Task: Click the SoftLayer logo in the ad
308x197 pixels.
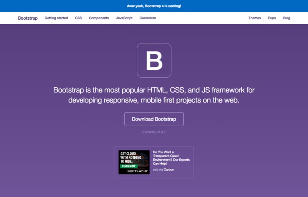Action: 138,171
